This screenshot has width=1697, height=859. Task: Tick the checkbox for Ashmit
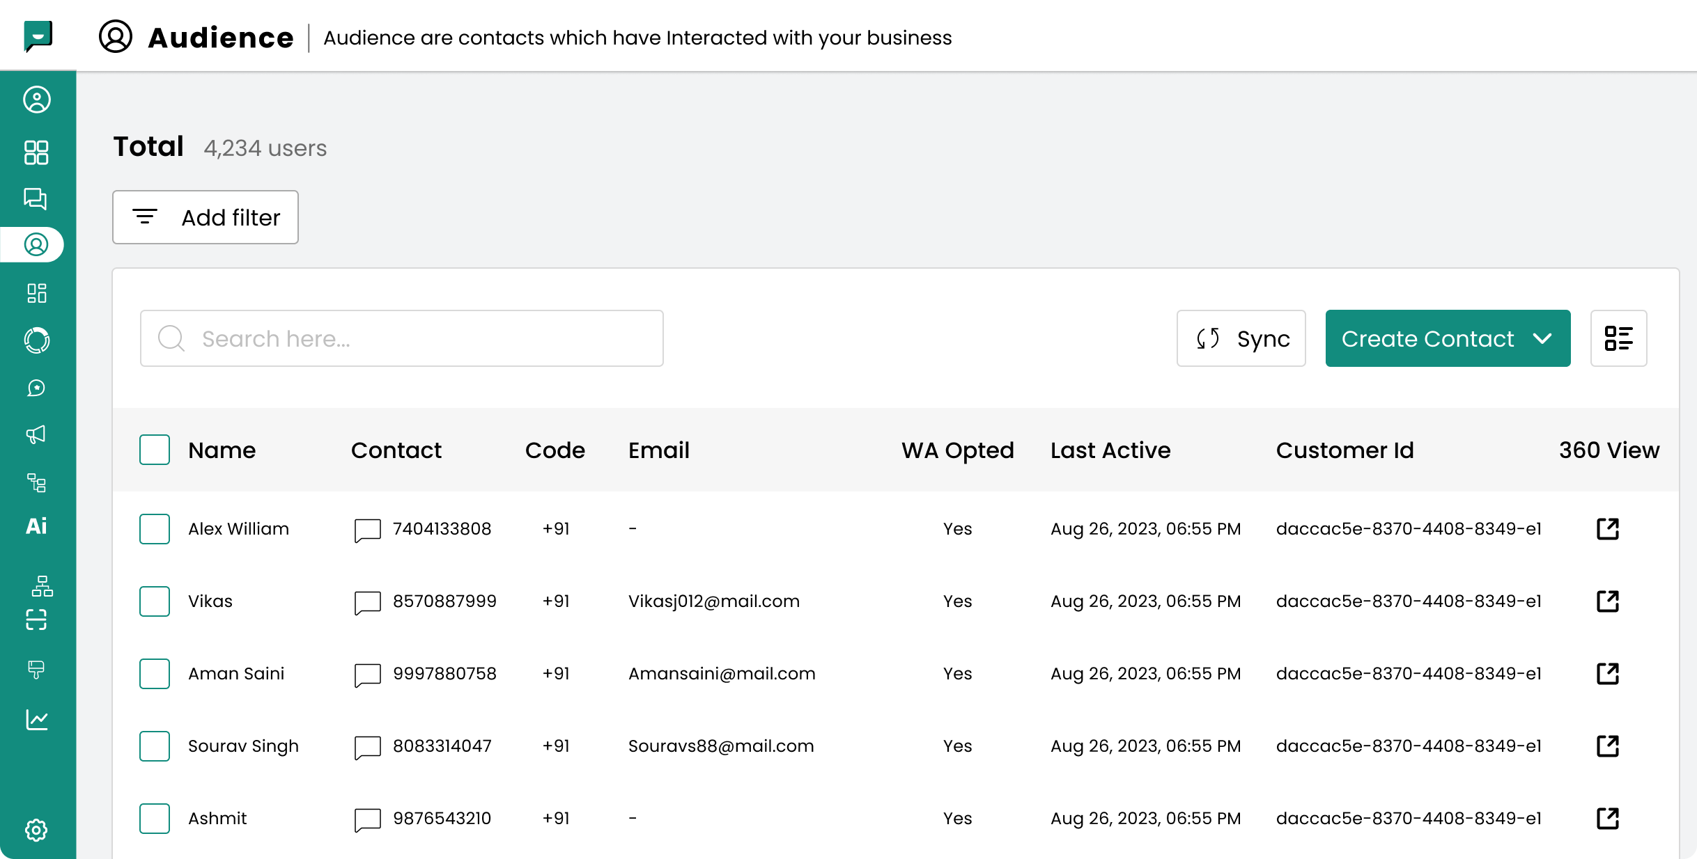click(x=155, y=819)
